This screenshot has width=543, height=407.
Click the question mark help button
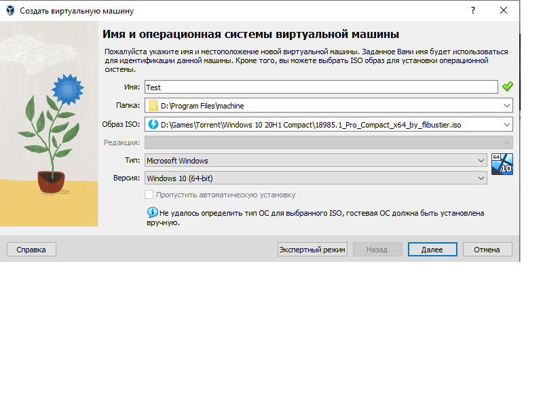click(x=473, y=10)
